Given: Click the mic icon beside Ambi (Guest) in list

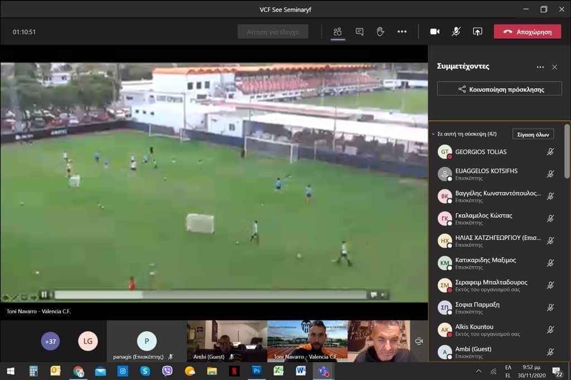Looking at the screenshot, I should click(550, 352).
